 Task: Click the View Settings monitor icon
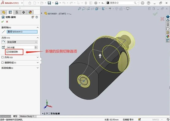[128, 9]
